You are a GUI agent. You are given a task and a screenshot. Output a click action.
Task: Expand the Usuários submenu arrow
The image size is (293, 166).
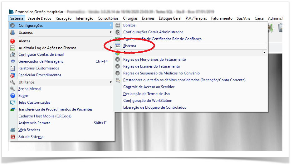tap(111, 32)
